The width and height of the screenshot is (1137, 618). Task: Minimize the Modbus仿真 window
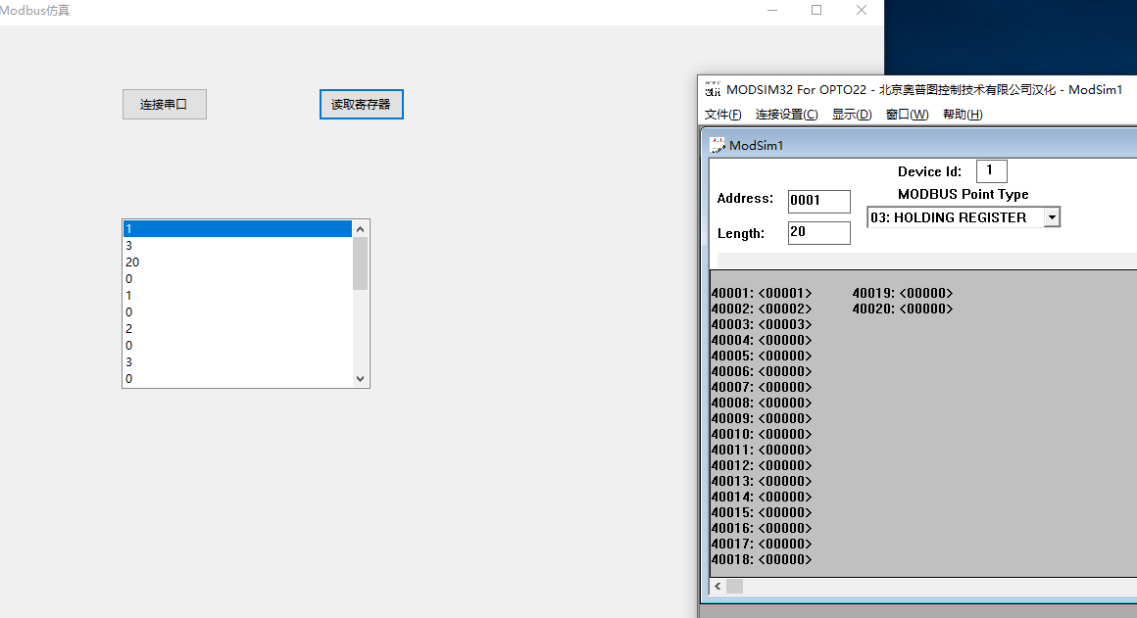point(772,10)
